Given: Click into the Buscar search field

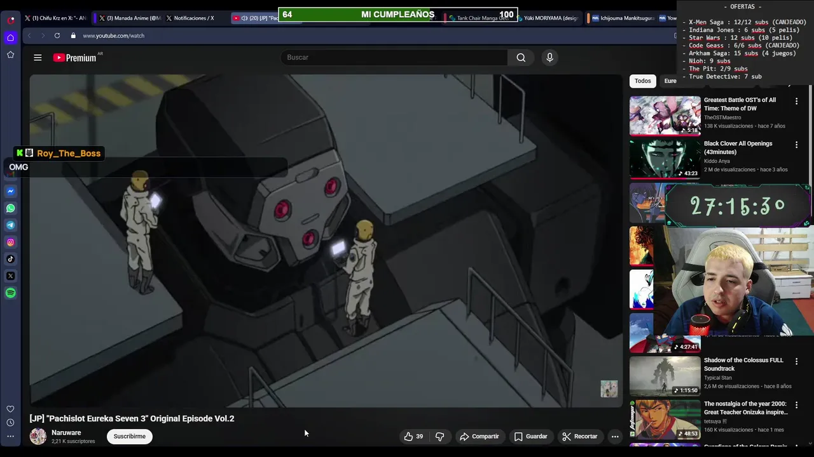Looking at the screenshot, I should click(394, 57).
